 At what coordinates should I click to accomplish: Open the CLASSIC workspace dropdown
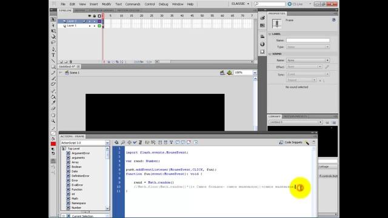(x=240, y=4)
